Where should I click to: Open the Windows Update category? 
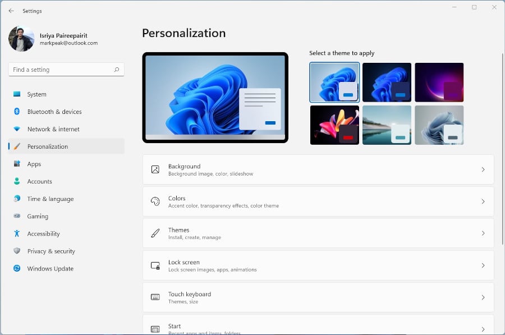(x=66, y=268)
